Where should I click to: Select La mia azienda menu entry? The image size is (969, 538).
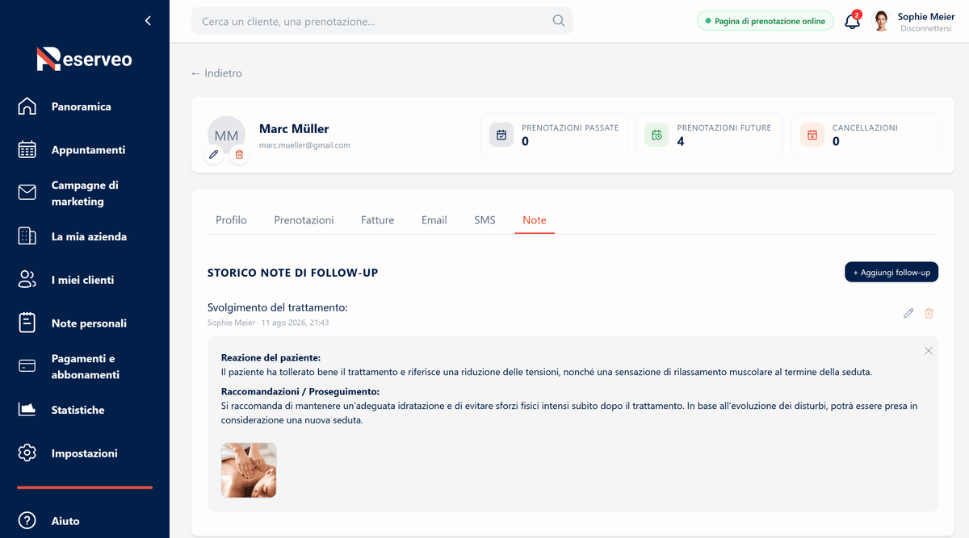click(89, 236)
